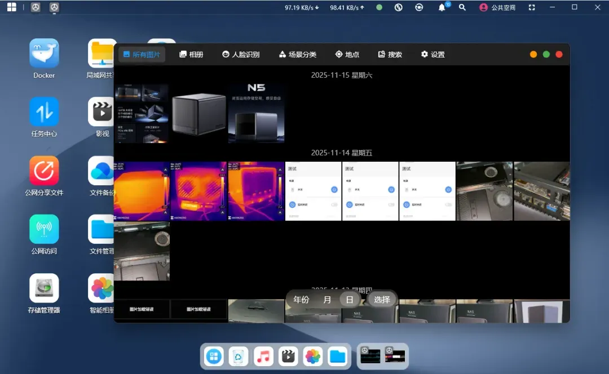Click the search magnifier in top bar
Image resolution: width=609 pixels, height=374 pixels.
pyautogui.click(x=462, y=7)
